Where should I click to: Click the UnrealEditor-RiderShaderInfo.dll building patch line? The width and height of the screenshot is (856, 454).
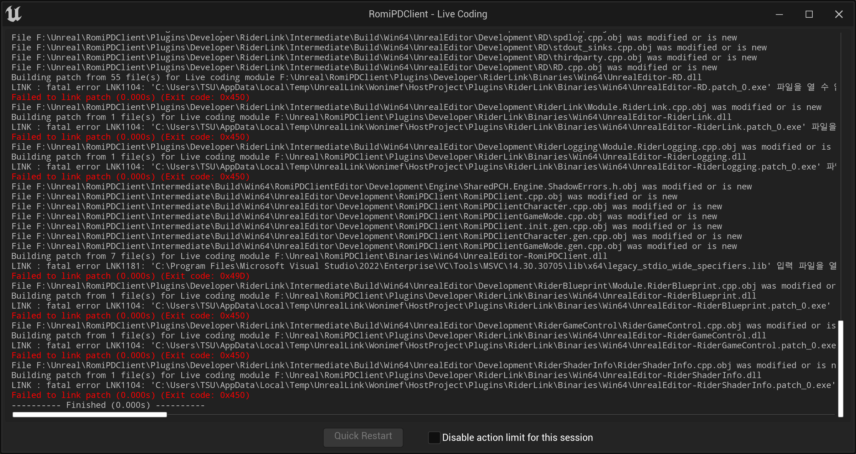pos(386,375)
